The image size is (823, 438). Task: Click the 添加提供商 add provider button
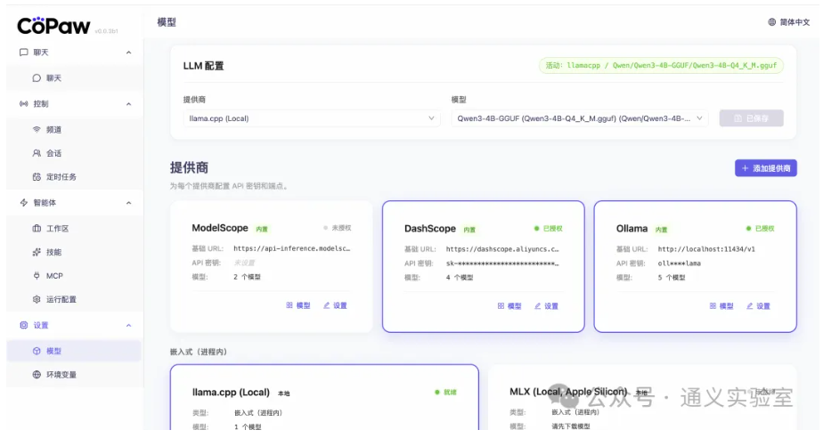(x=766, y=168)
